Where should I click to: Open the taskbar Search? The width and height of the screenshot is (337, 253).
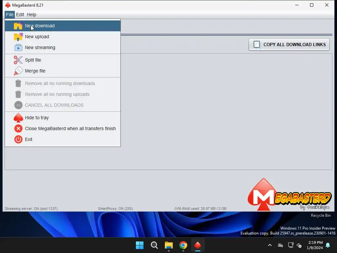(x=154, y=245)
